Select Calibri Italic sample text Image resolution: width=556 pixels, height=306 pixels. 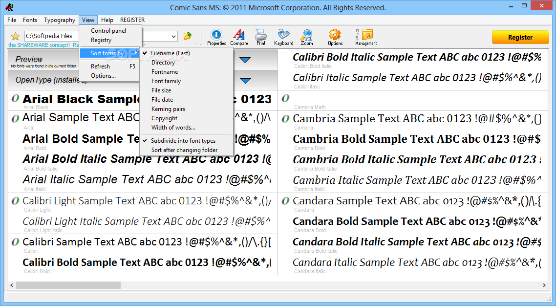coord(417,78)
